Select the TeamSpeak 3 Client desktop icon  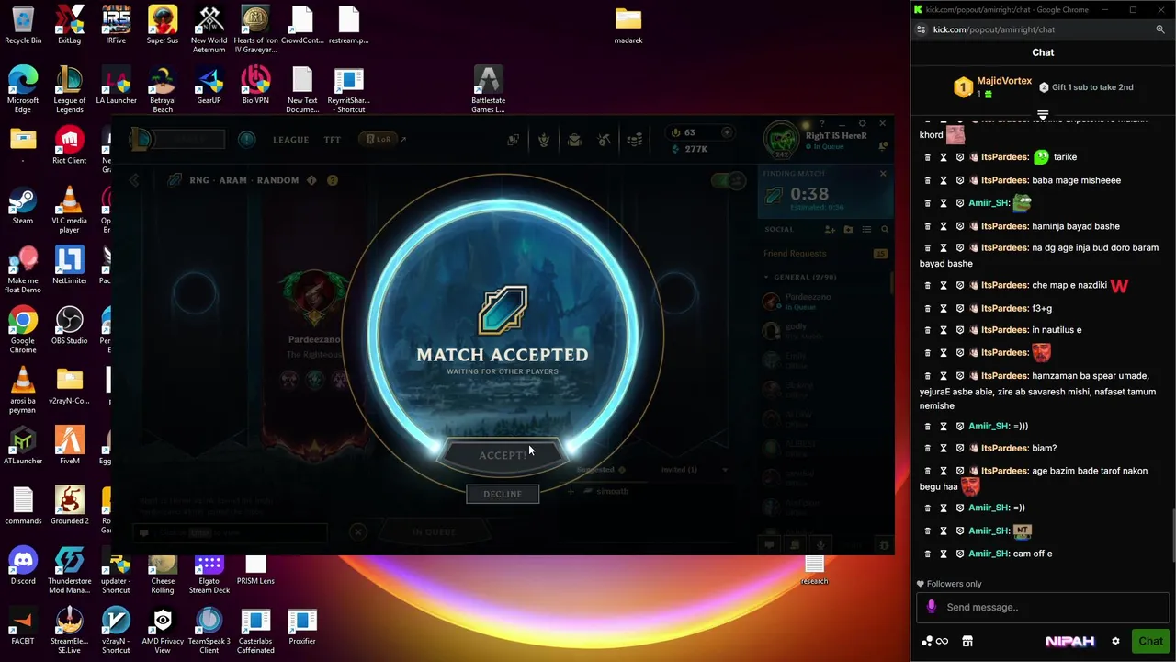click(x=209, y=631)
